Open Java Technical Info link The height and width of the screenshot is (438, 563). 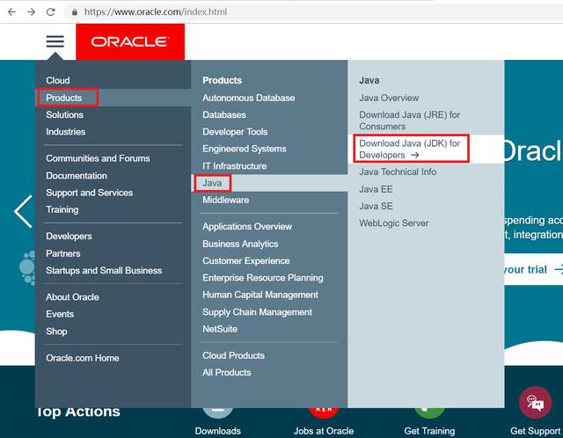pyautogui.click(x=398, y=172)
